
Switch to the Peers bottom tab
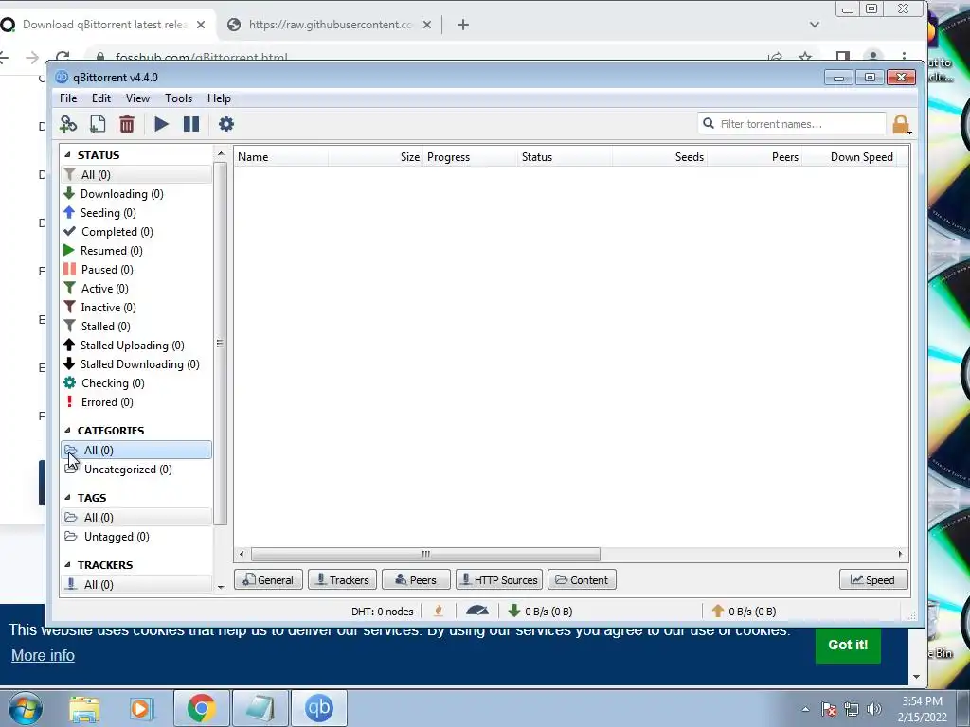[x=416, y=580]
